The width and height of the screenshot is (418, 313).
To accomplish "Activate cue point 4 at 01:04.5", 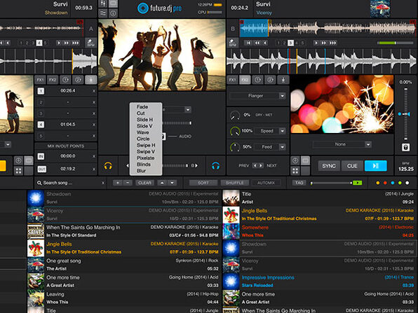I will (x=41, y=125).
